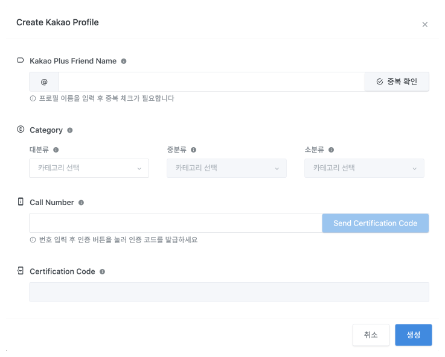
Task: Click the phone icon before Call Number
Action: pyautogui.click(x=21, y=201)
